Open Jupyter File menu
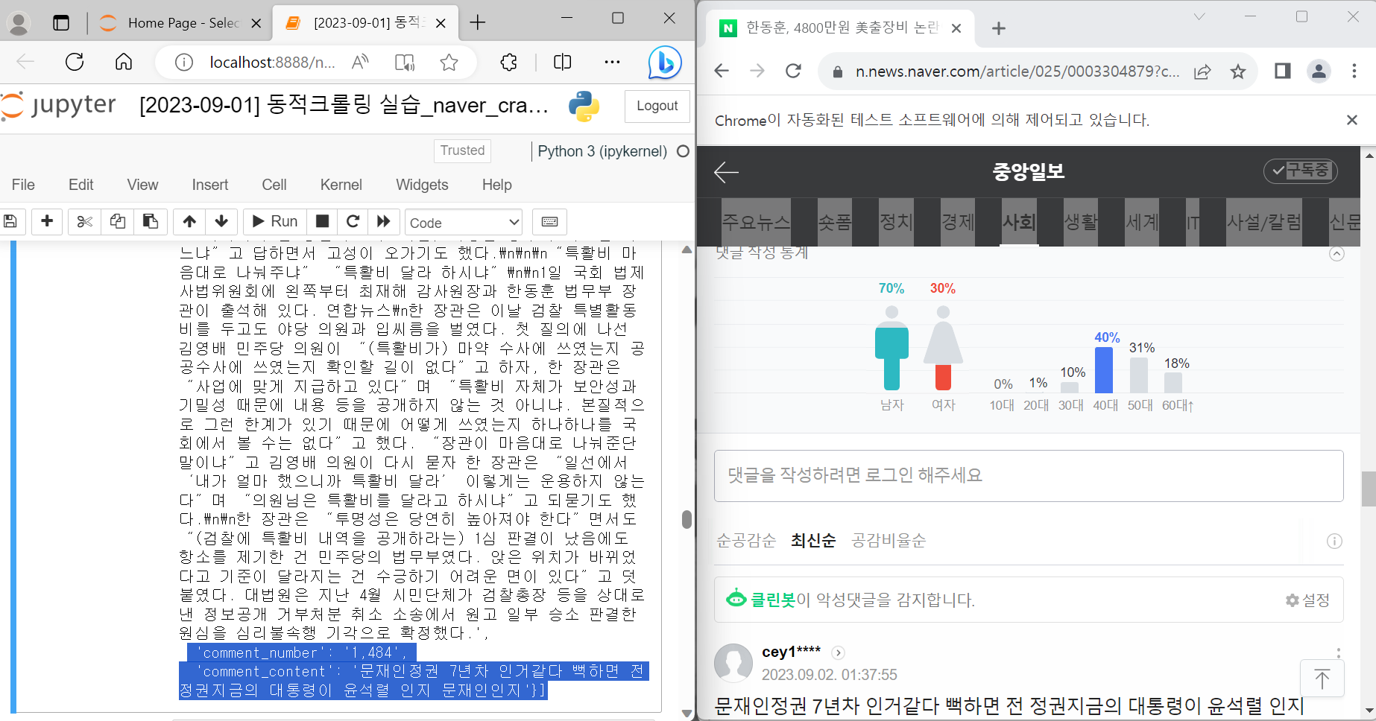The height and width of the screenshot is (721, 1376). pyautogui.click(x=23, y=185)
